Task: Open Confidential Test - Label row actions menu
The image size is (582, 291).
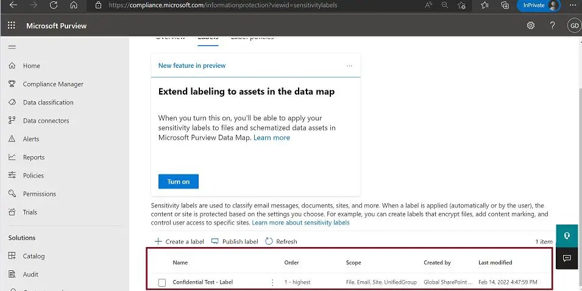Action: pos(272,282)
